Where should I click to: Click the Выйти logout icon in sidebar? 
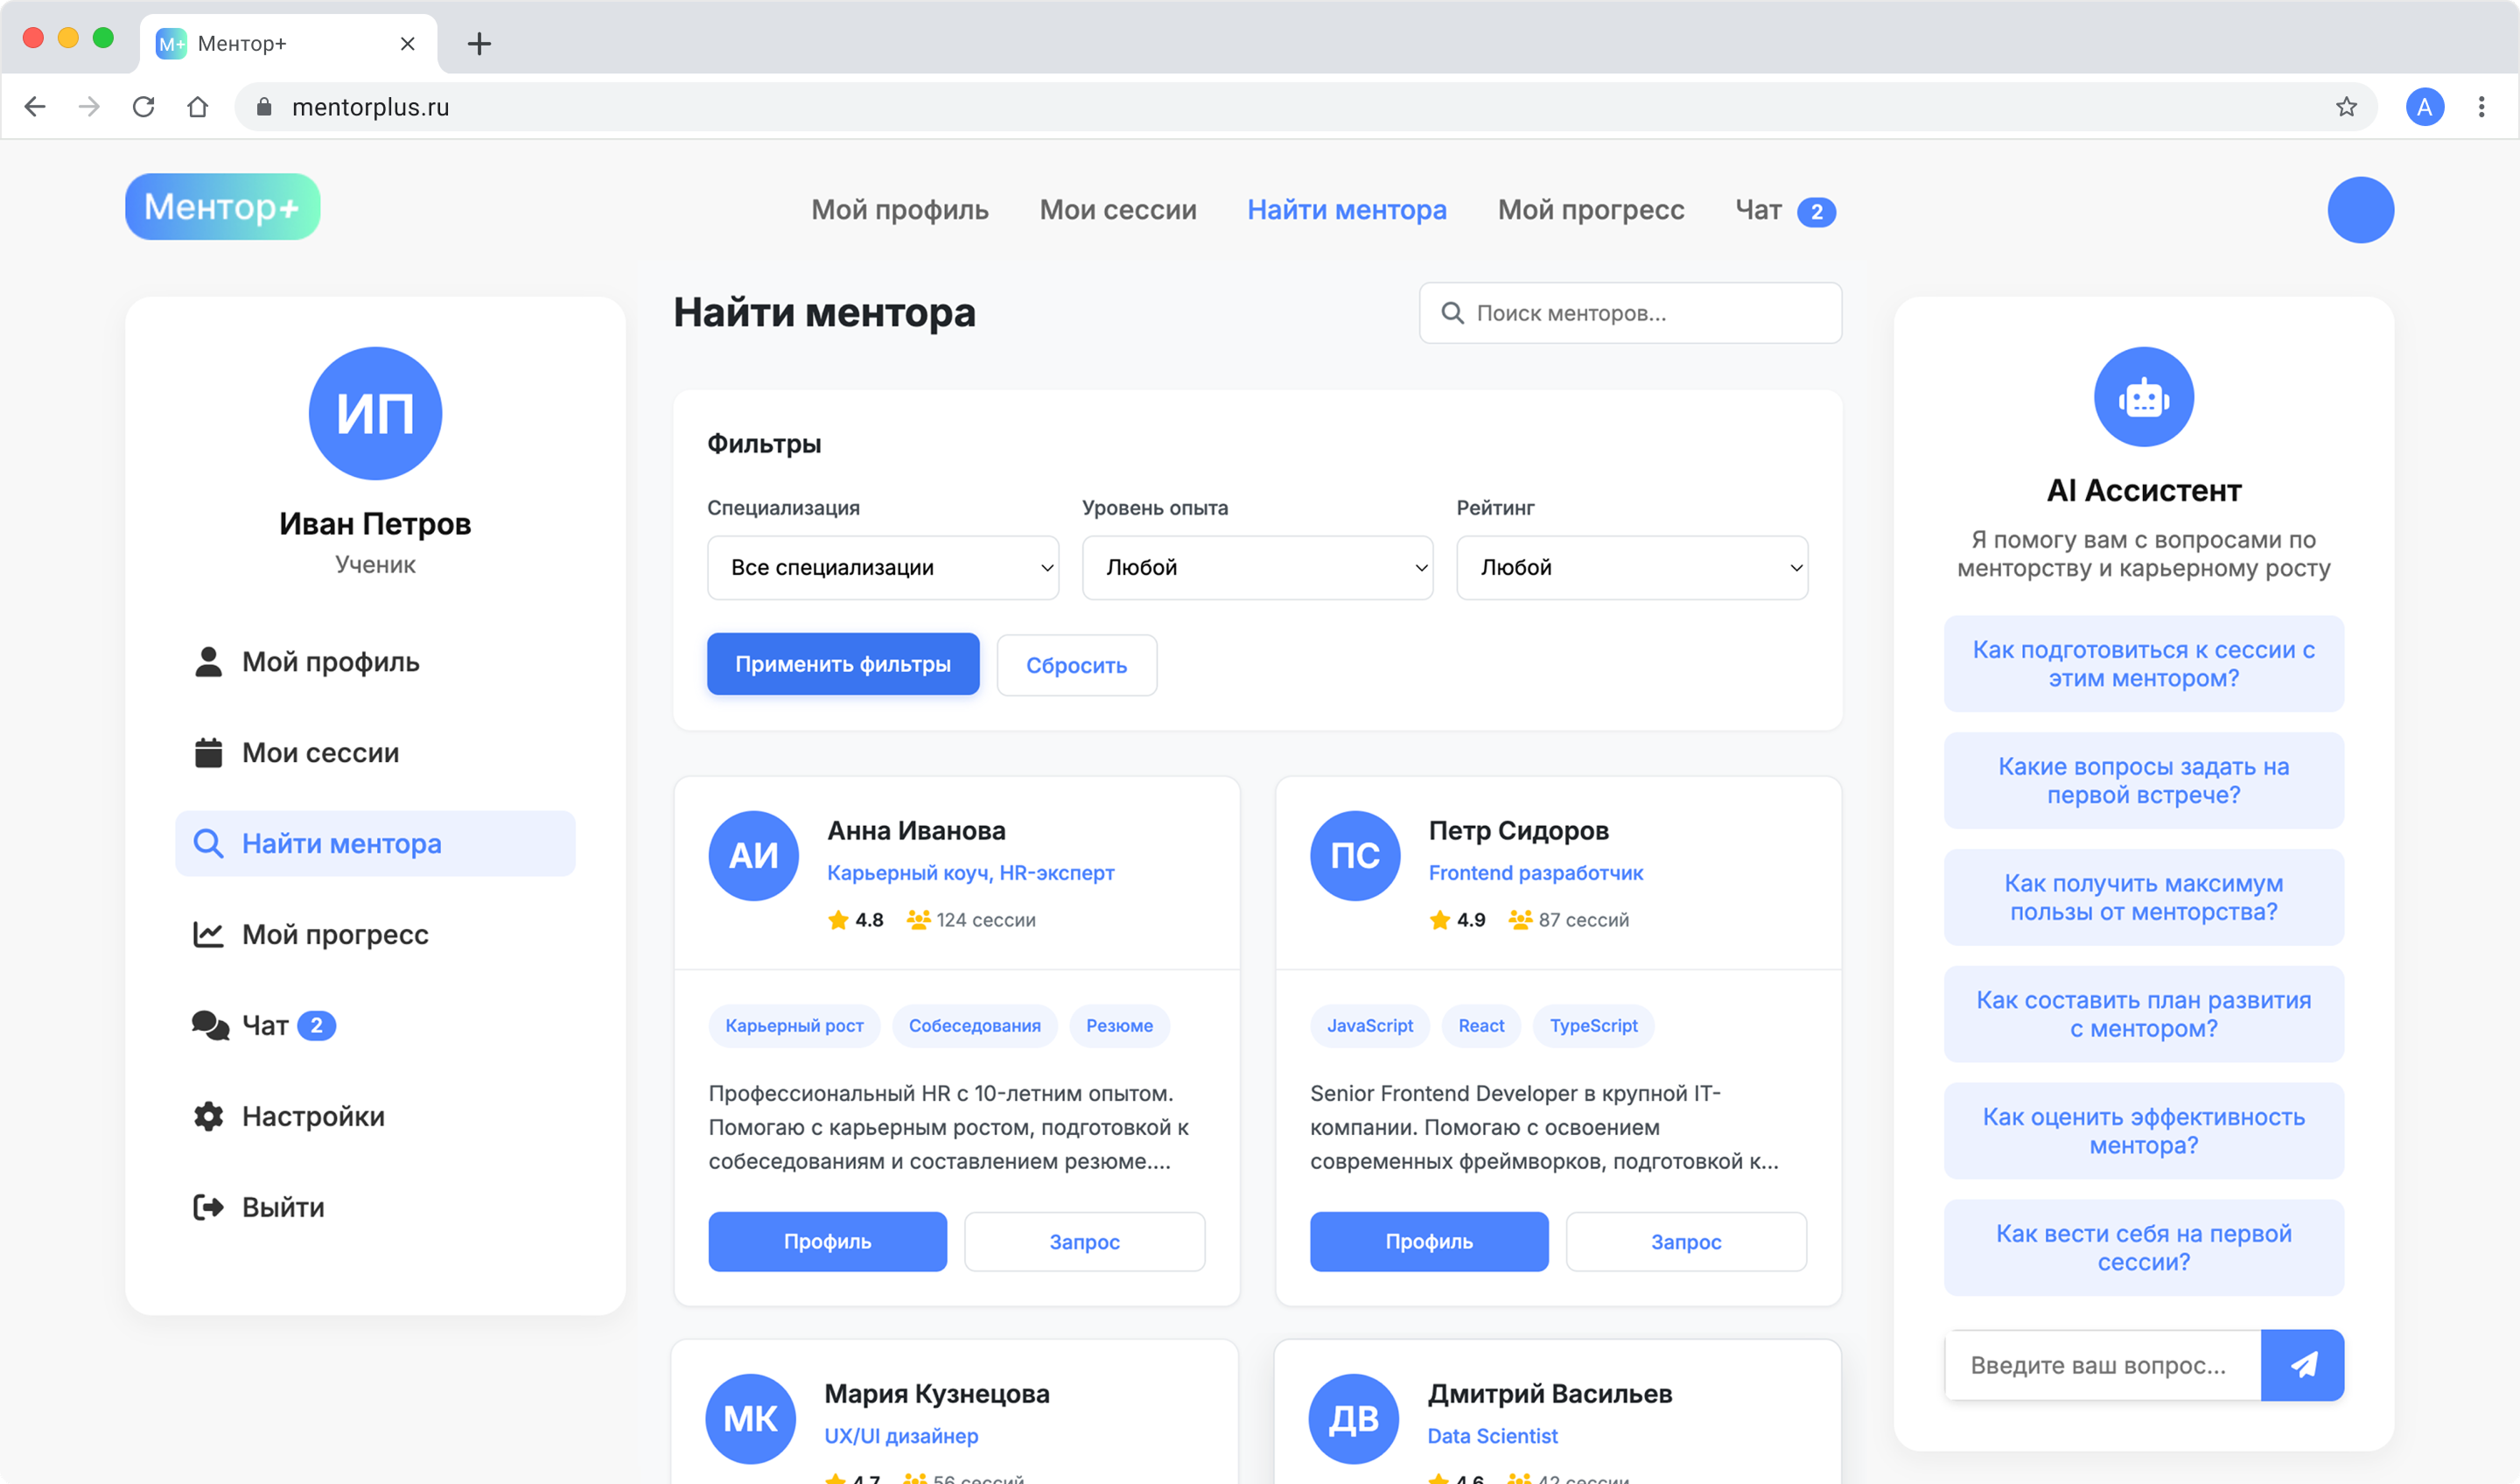208,1207
